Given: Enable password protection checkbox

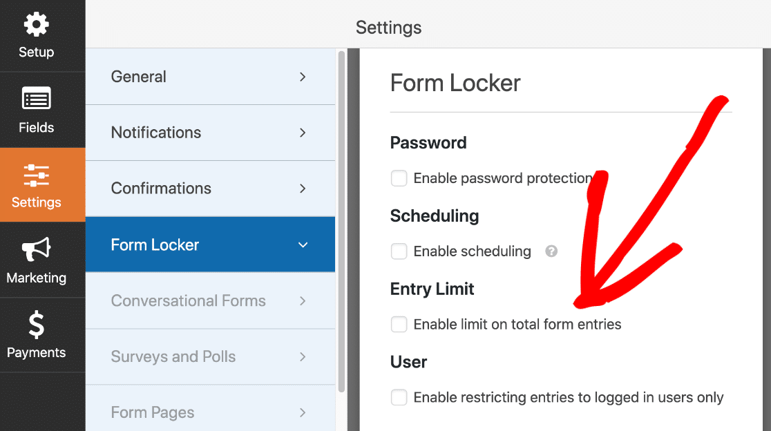Looking at the screenshot, I should point(399,178).
